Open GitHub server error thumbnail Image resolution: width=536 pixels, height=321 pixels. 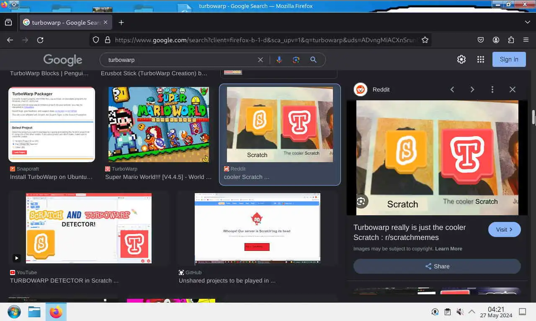pos(258,228)
